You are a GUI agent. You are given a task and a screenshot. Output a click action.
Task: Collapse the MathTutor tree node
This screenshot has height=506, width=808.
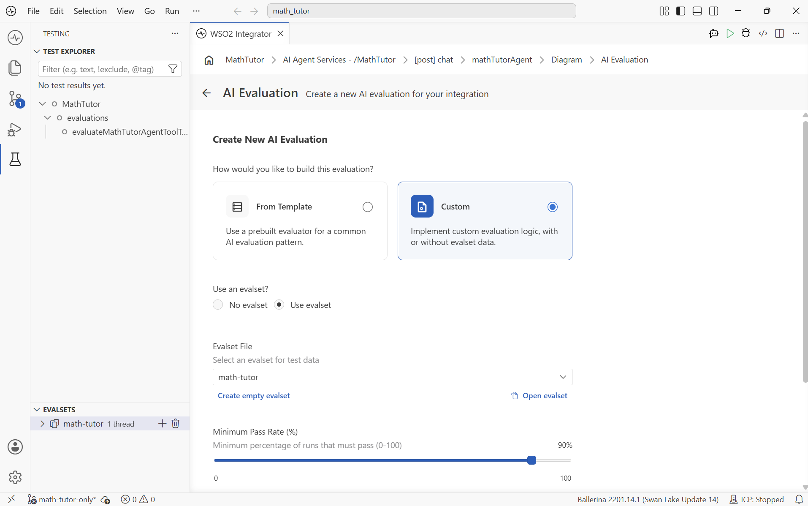(43, 104)
